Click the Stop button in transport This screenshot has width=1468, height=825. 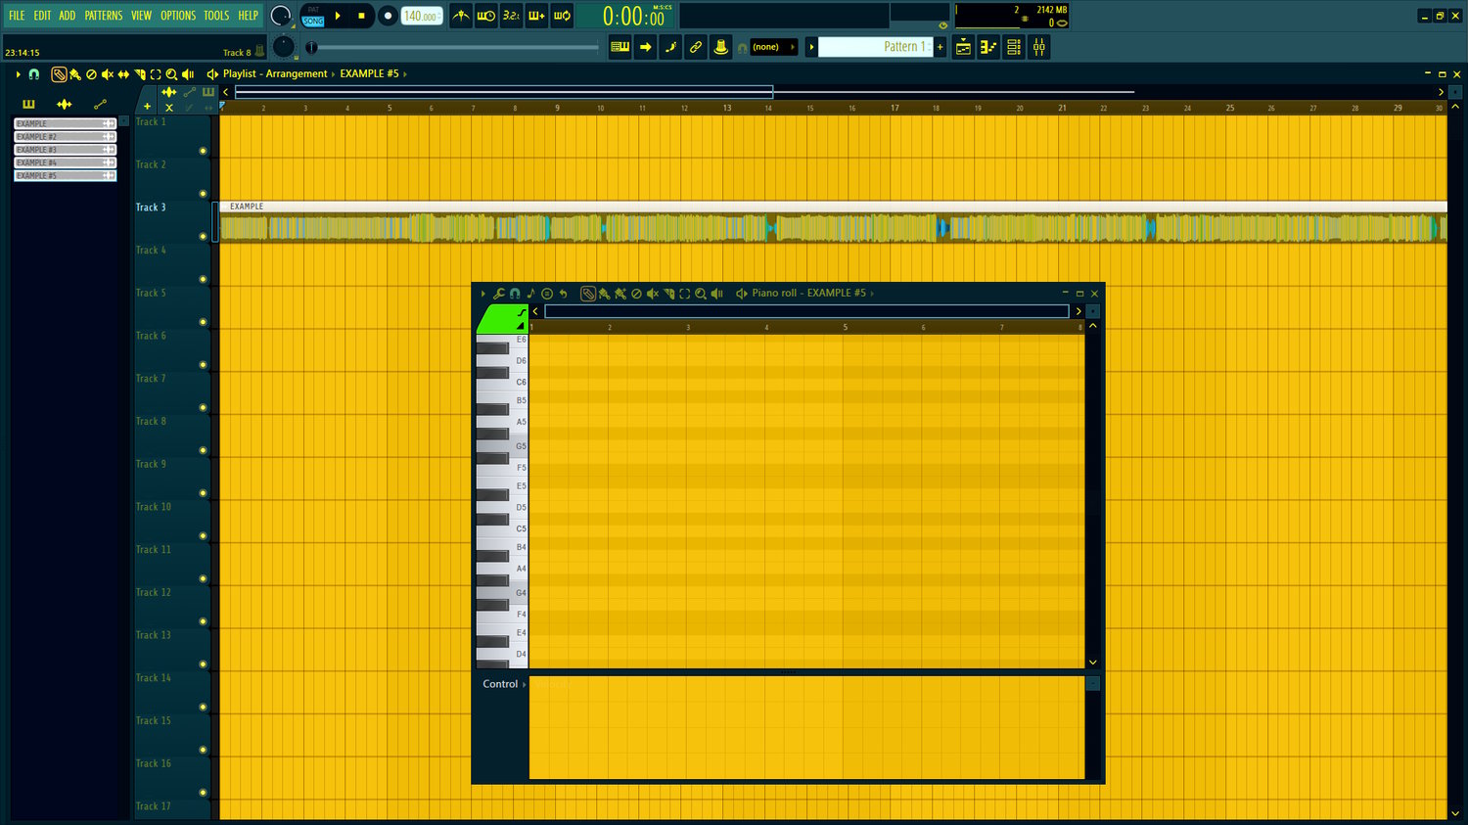tap(361, 16)
